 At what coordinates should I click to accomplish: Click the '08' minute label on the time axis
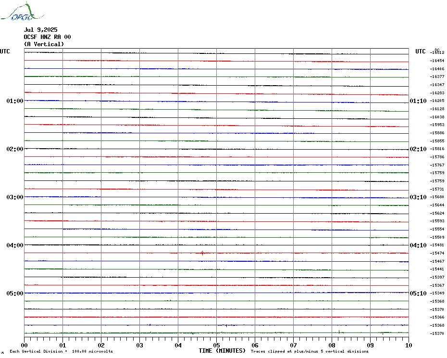click(x=332, y=345)
